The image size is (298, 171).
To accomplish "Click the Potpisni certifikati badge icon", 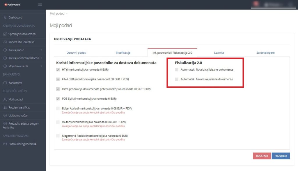I will [5, 107].
